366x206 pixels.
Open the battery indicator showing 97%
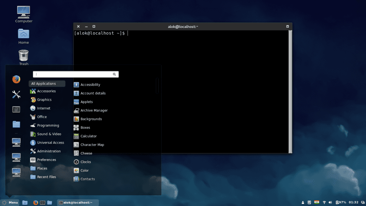click(341, 202)
